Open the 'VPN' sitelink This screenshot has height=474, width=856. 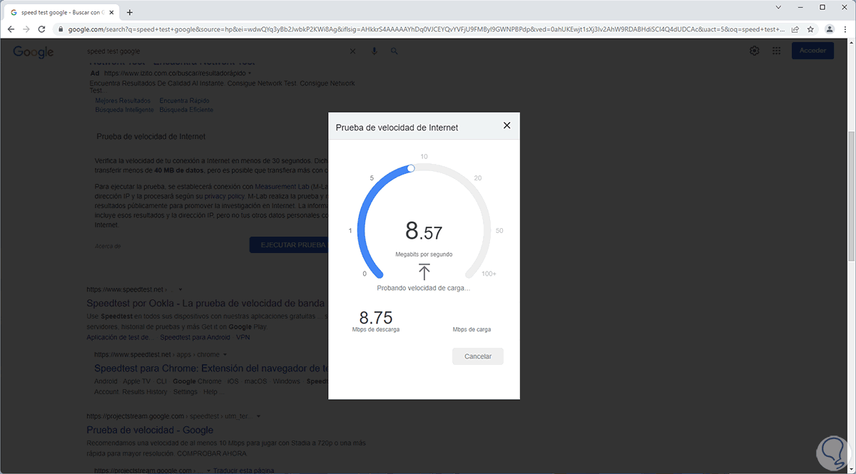[243, 336]
